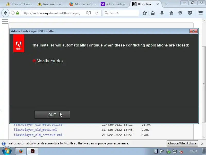Dismiss the Firefox data notification bar
The height and width of the screenshot is (155, 206).
point(202,144)
